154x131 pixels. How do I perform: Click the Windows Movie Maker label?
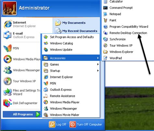65,115
